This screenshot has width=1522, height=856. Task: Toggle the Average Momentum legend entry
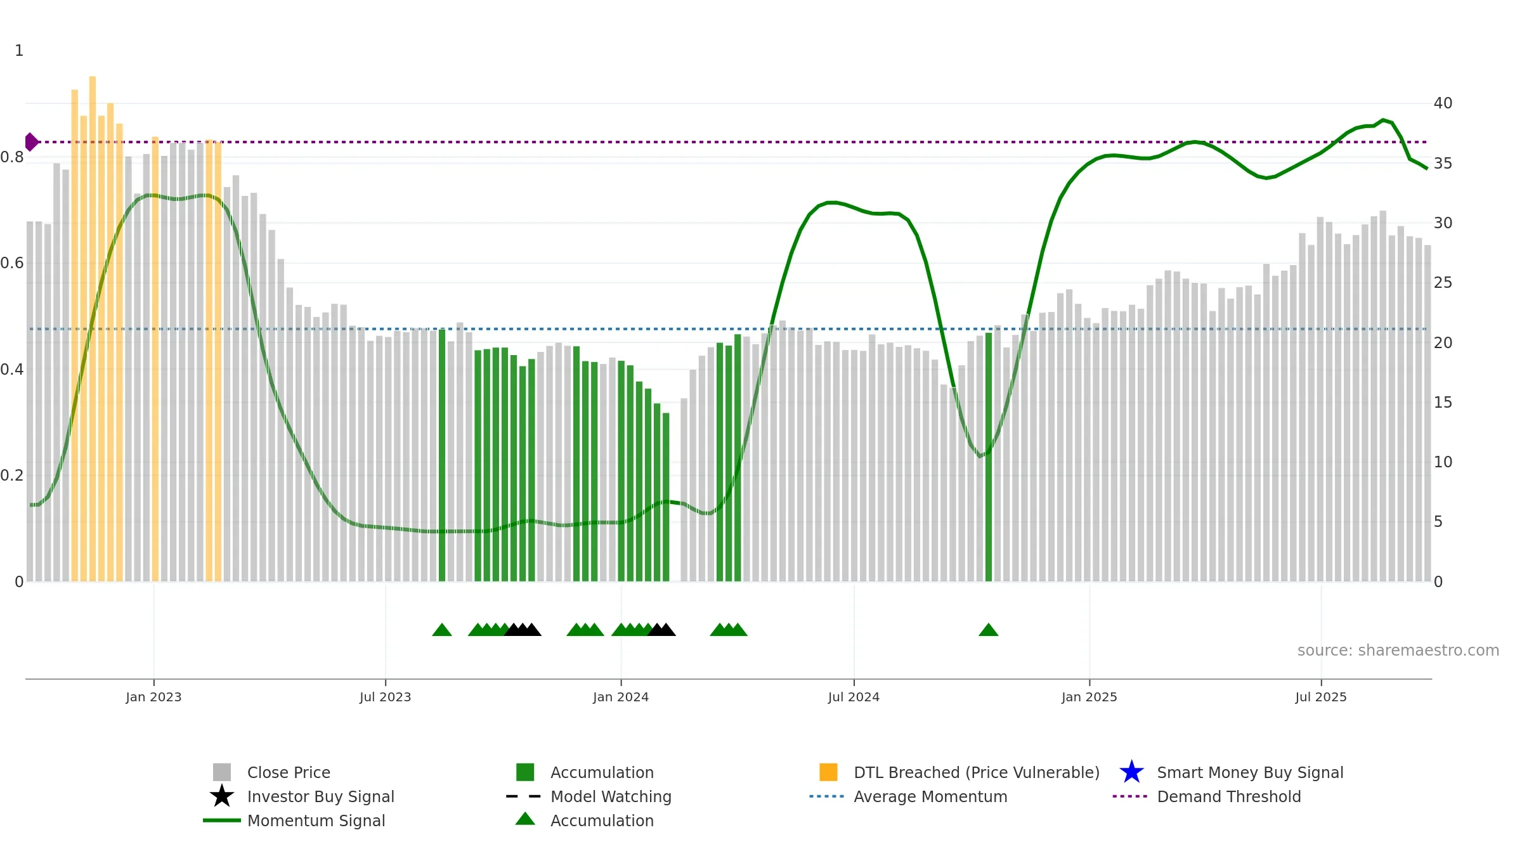point(930,796)
